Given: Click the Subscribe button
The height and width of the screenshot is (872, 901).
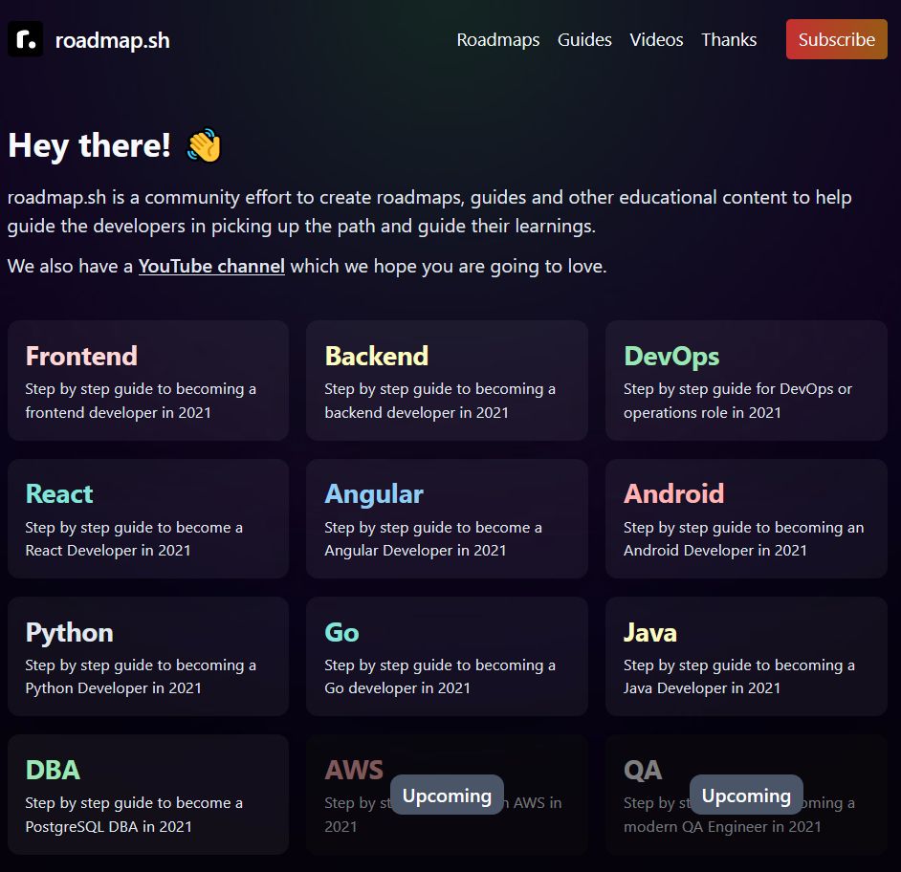Looking at the screenshot, I should click(x=836, y=40).
